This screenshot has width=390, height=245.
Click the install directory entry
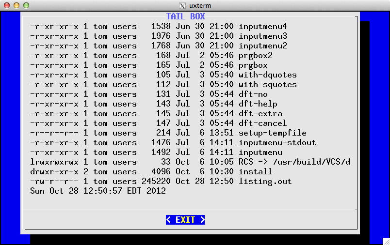[x=255, y=171]
